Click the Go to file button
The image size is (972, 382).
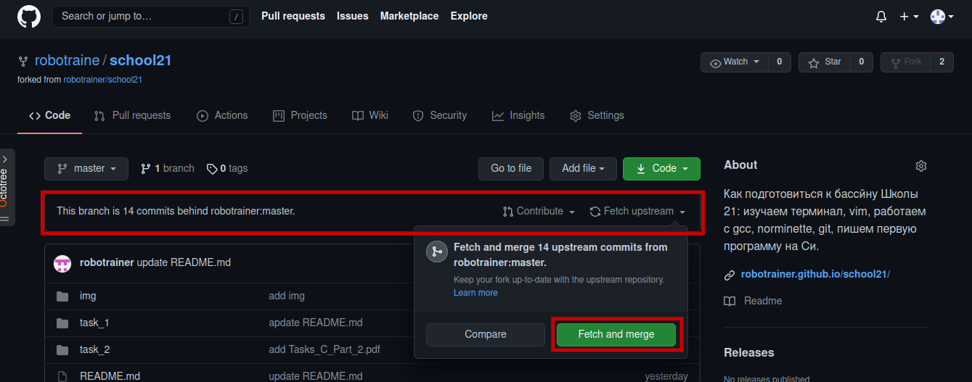511,168
